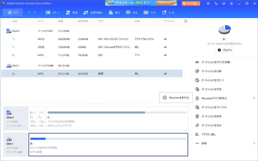258x161 pixels.
Task: Open the テスト (Test) toolbar item
Action: [x=150, y=13]
